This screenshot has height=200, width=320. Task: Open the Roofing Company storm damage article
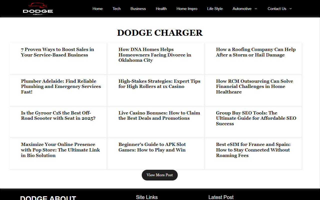[x=256, y=52]
